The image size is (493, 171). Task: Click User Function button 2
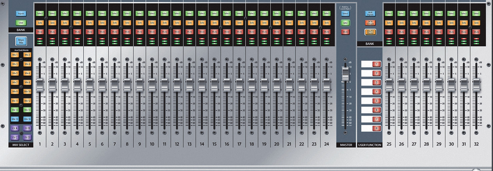[376, 73]
